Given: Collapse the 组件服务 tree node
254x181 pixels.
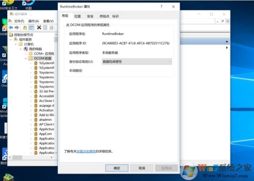Looking at the screenshot, I should (x=11, y=39).
